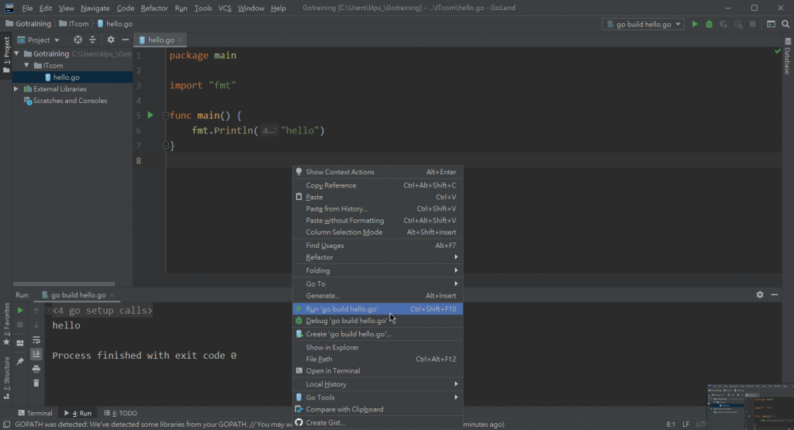
Task: Select Compare with Clipboard
Action: (x=378, y=409)
